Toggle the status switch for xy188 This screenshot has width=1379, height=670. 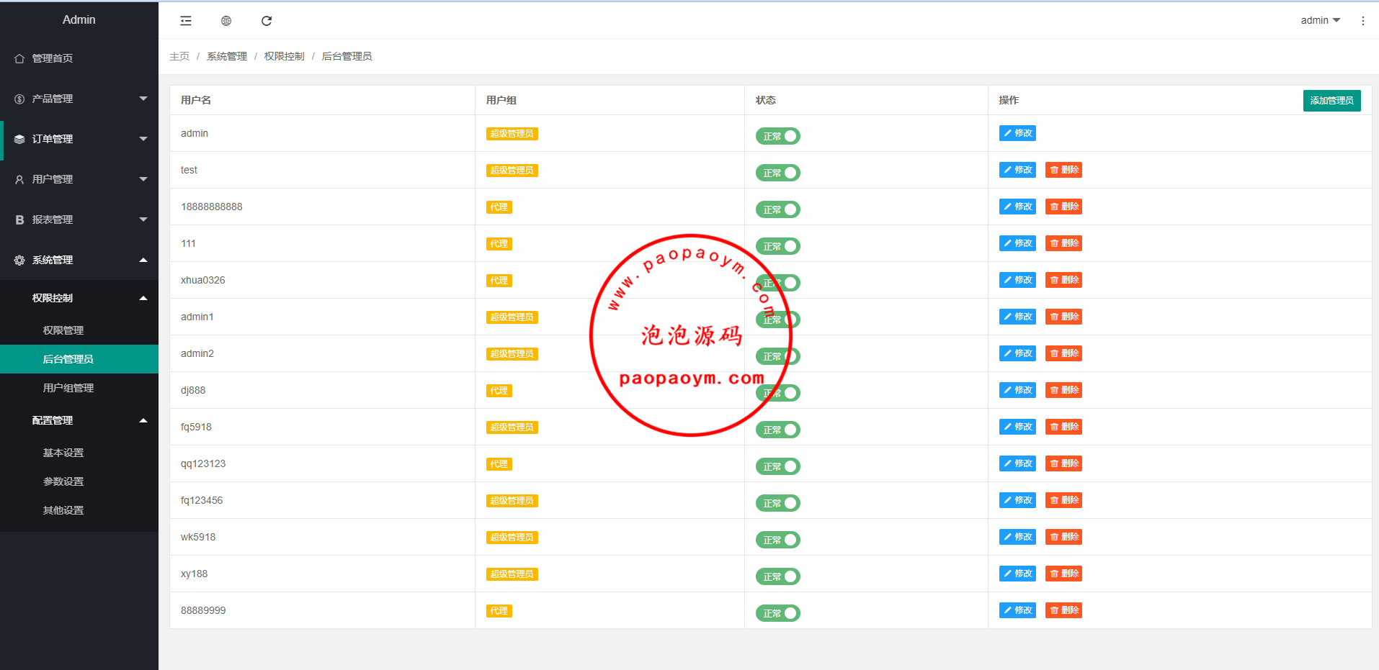tap(777, 576)
